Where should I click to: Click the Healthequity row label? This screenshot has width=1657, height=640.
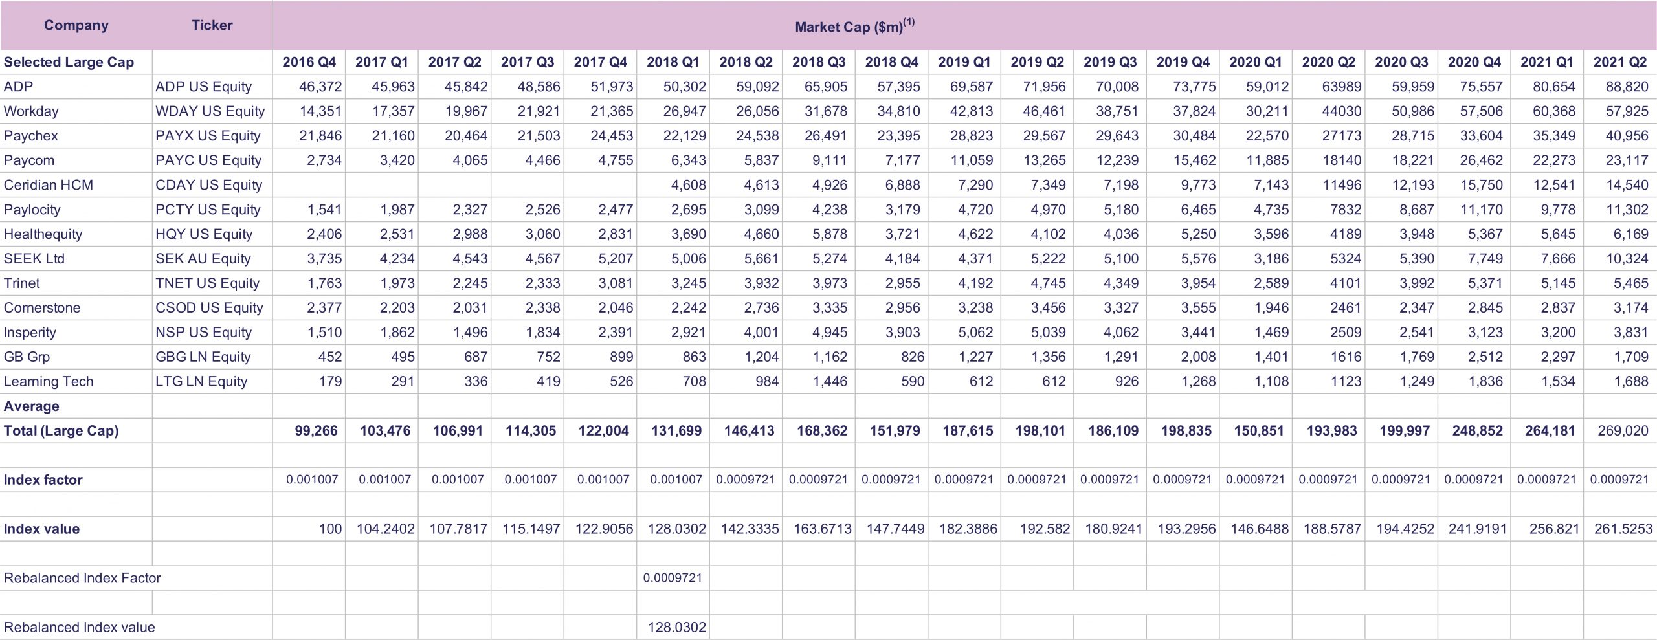[43, 234]
